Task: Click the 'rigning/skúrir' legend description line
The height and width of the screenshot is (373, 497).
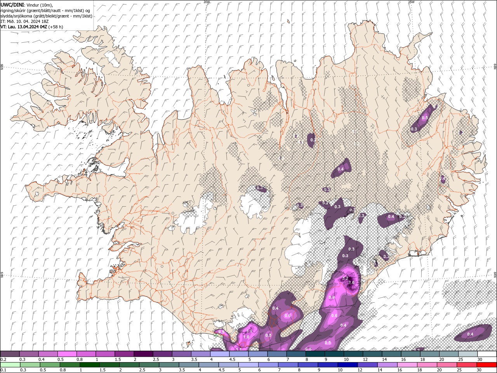Action: click(x=46, y=10)
